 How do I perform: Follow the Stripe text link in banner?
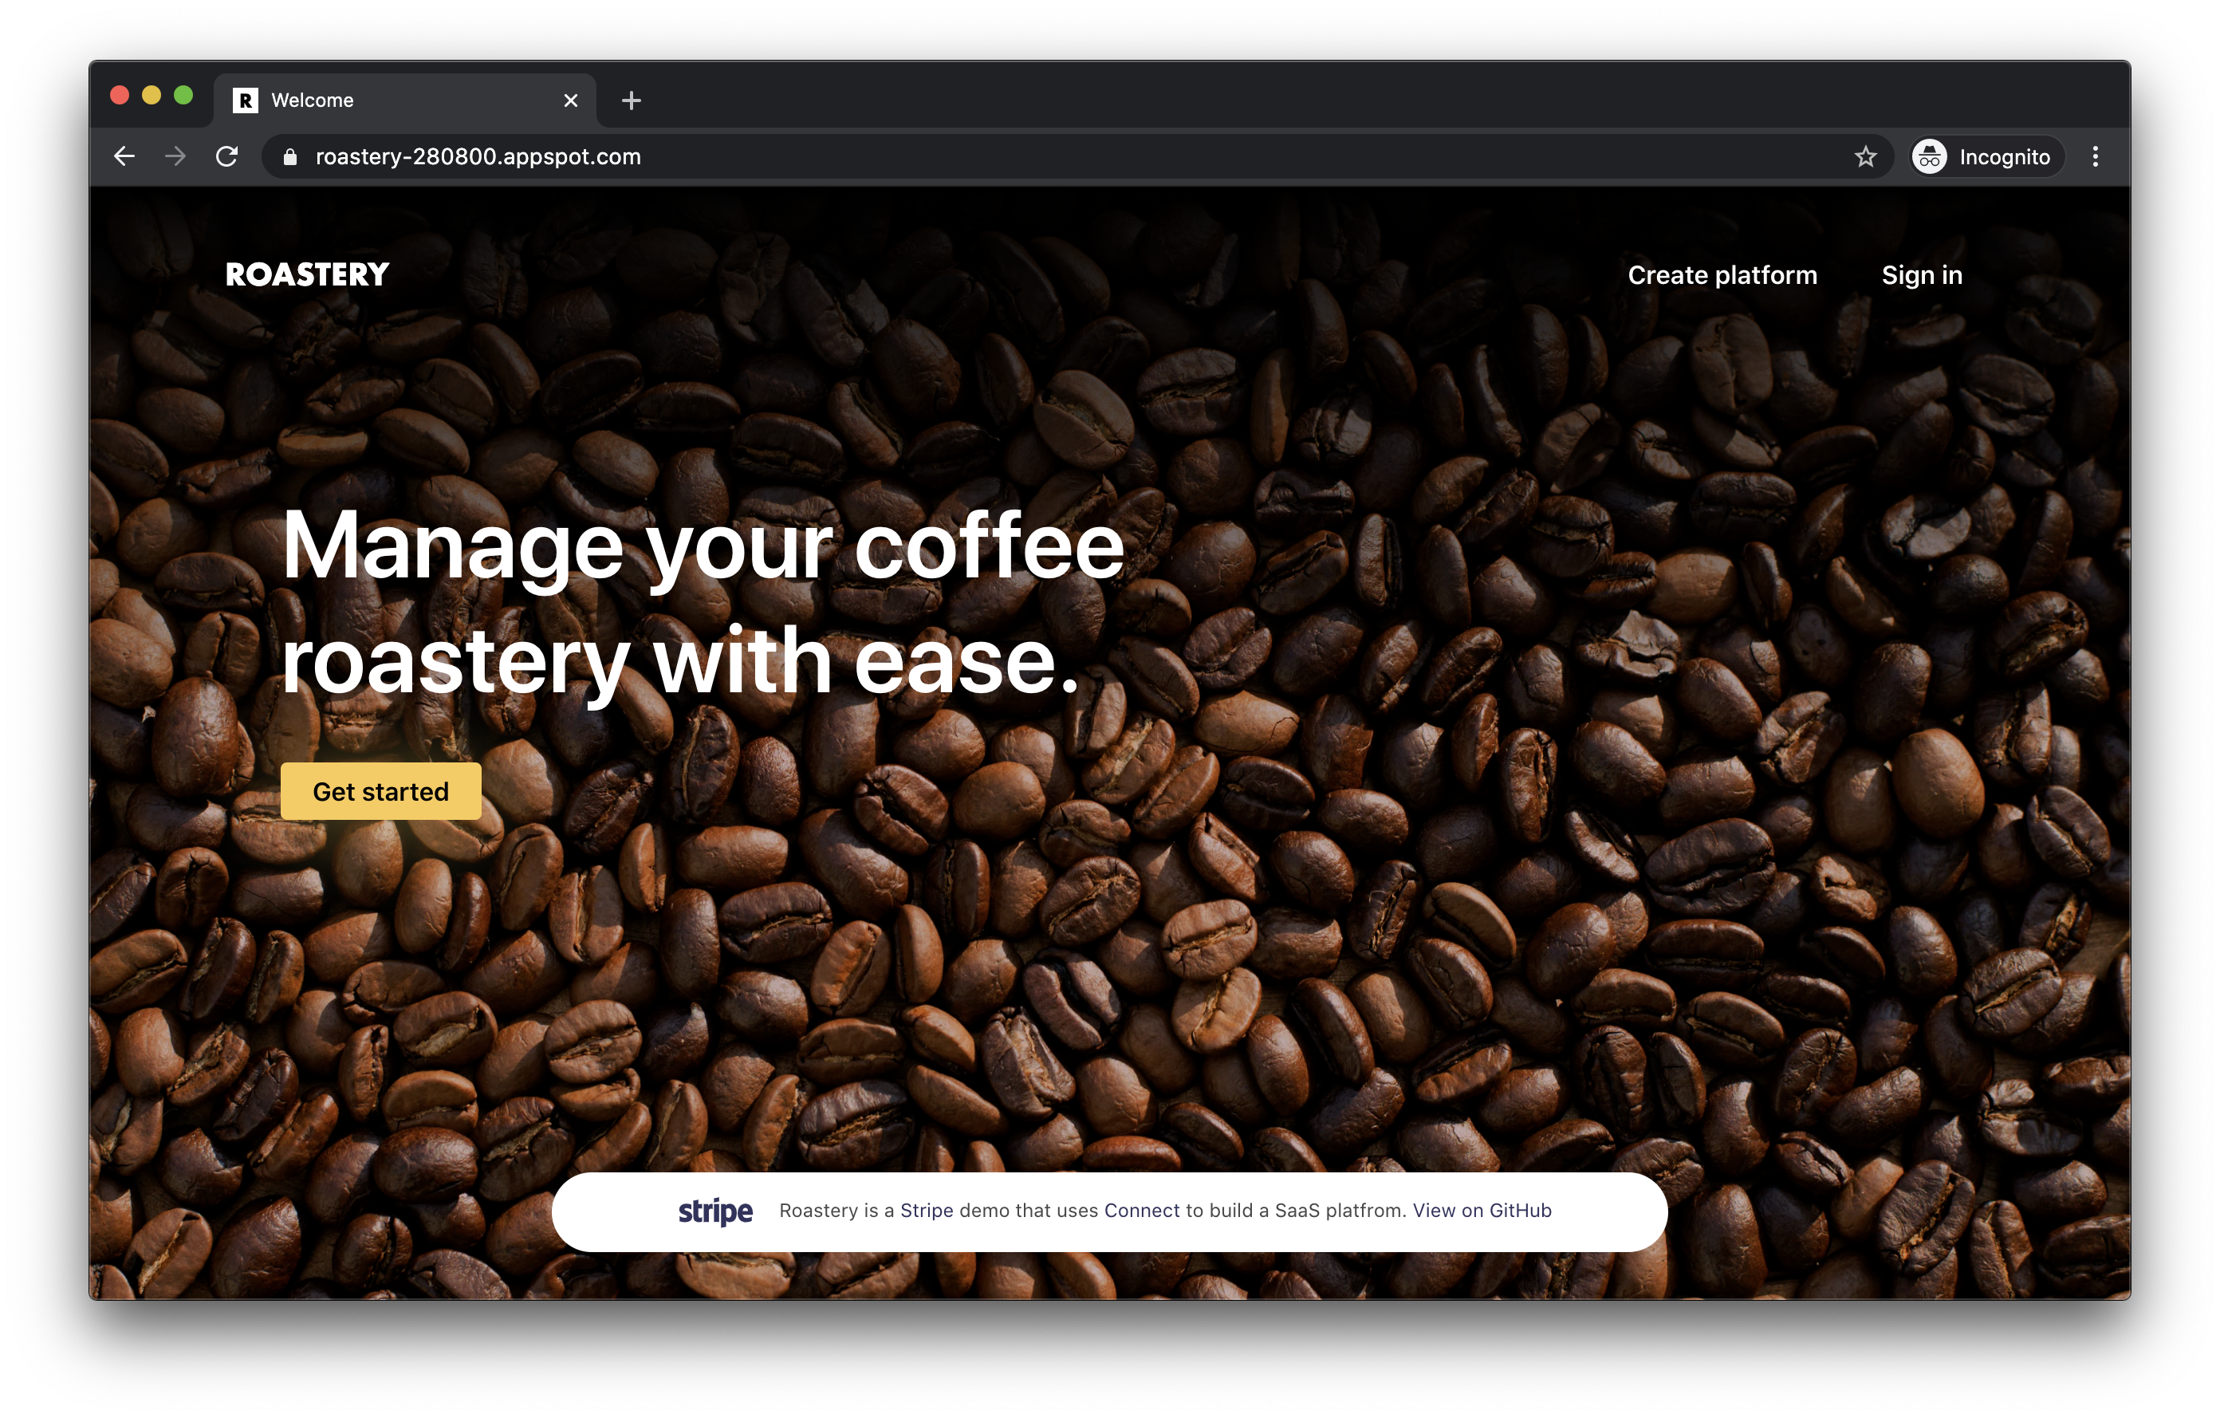pyautogui.click(x=927, y=1211)
